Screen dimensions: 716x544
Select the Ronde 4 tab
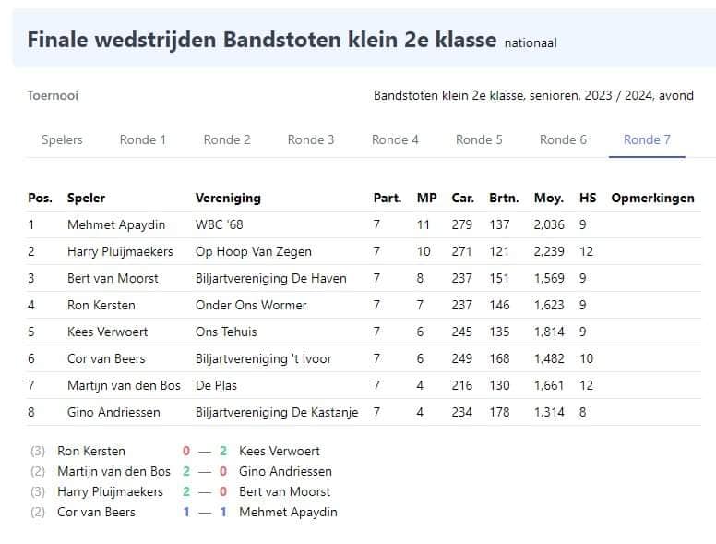coord(395,139)
